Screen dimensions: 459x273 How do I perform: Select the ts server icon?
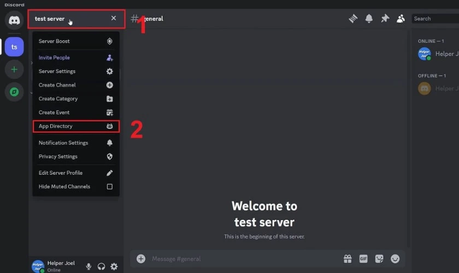click(x=14, y=47)
